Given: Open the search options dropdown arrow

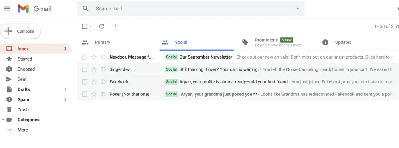Looking at the screenshot, I should [x=298, y=8].
